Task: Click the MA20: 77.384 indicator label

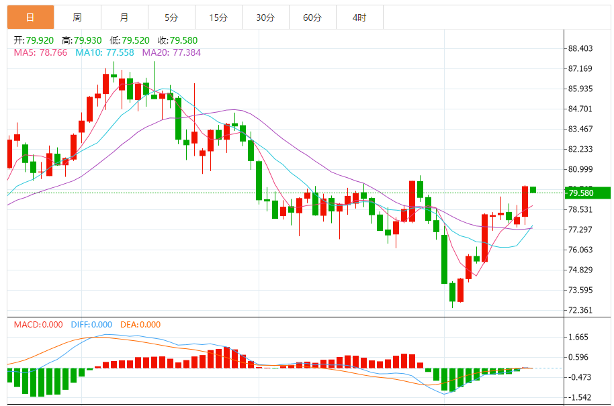Action: pos(171,52)
